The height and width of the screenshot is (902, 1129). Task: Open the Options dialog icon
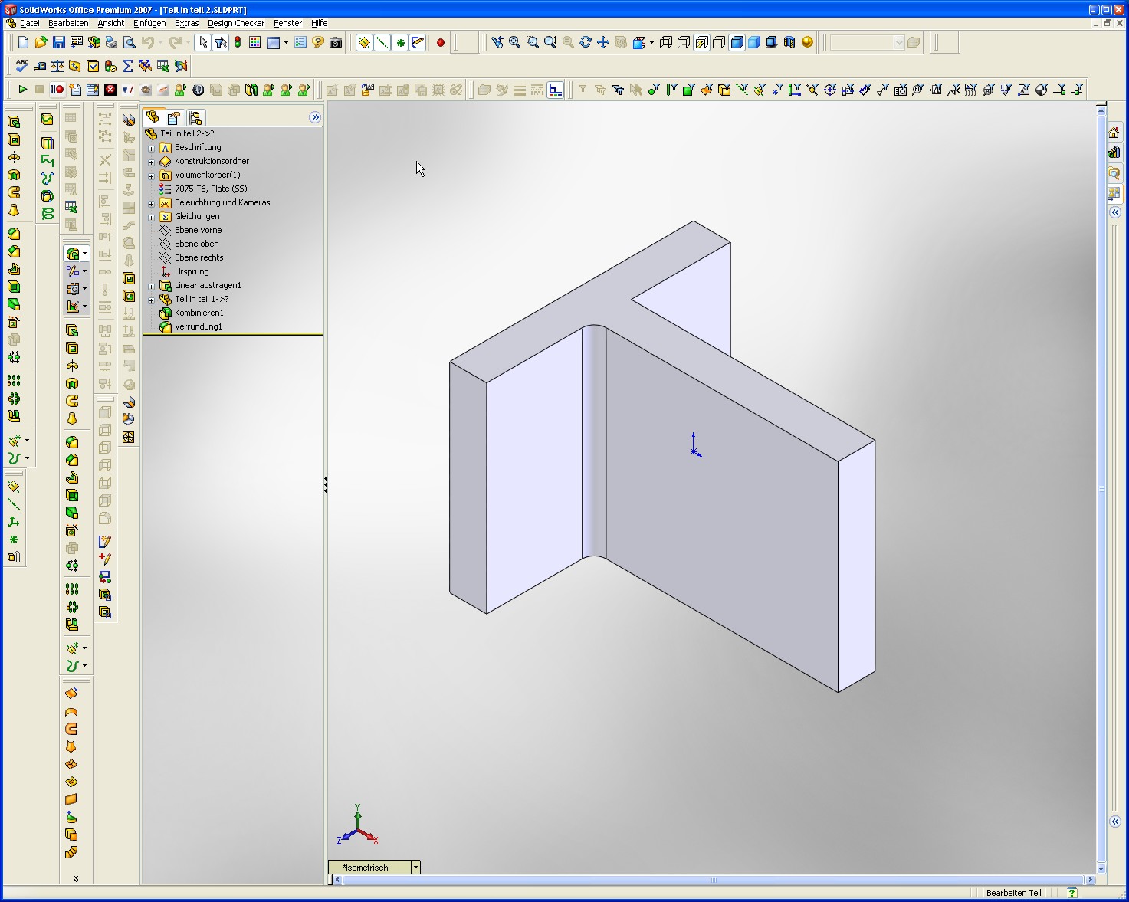(300, 42)
